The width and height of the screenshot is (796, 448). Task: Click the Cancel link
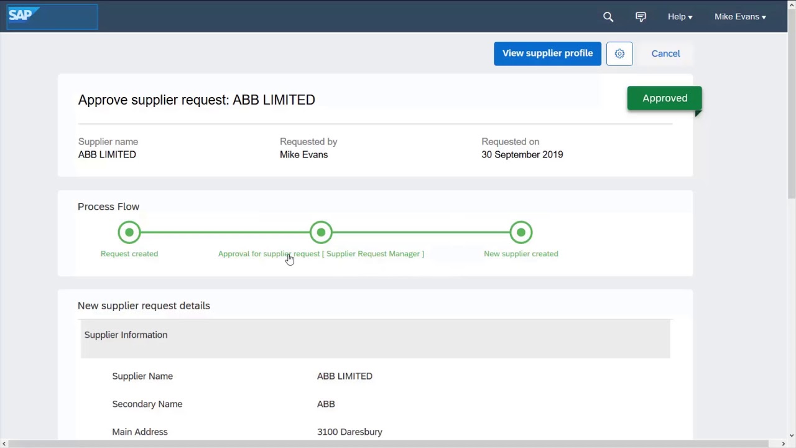point(665,54)
